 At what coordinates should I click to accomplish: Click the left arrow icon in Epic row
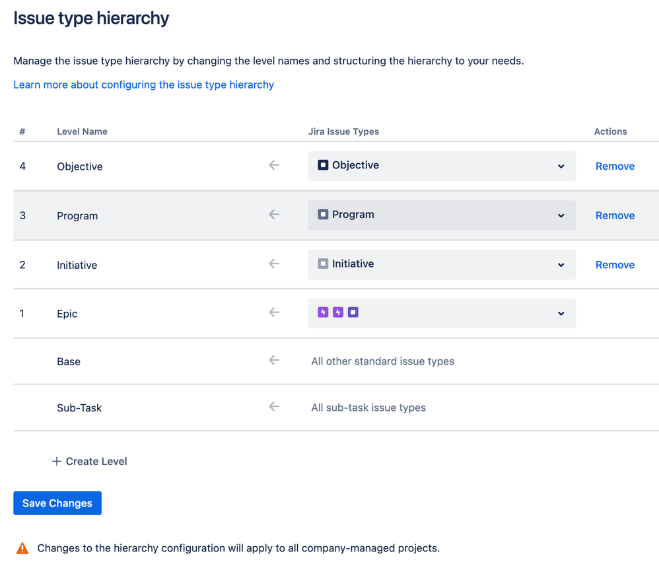coord(274,312)
